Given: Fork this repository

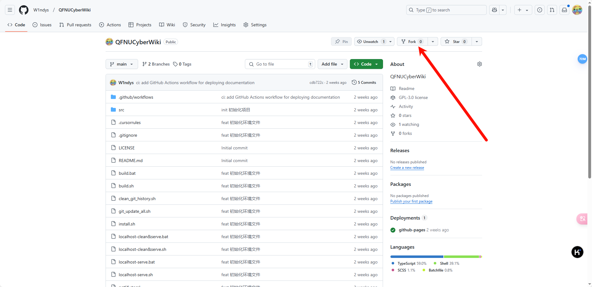Looking at the screenshot, I should (412, 41).
